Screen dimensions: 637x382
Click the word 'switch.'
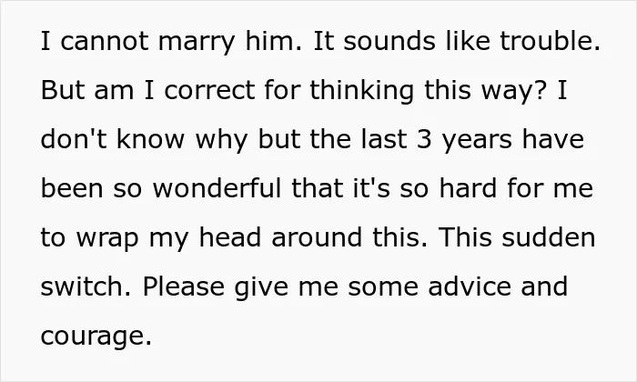click(86, 286)
